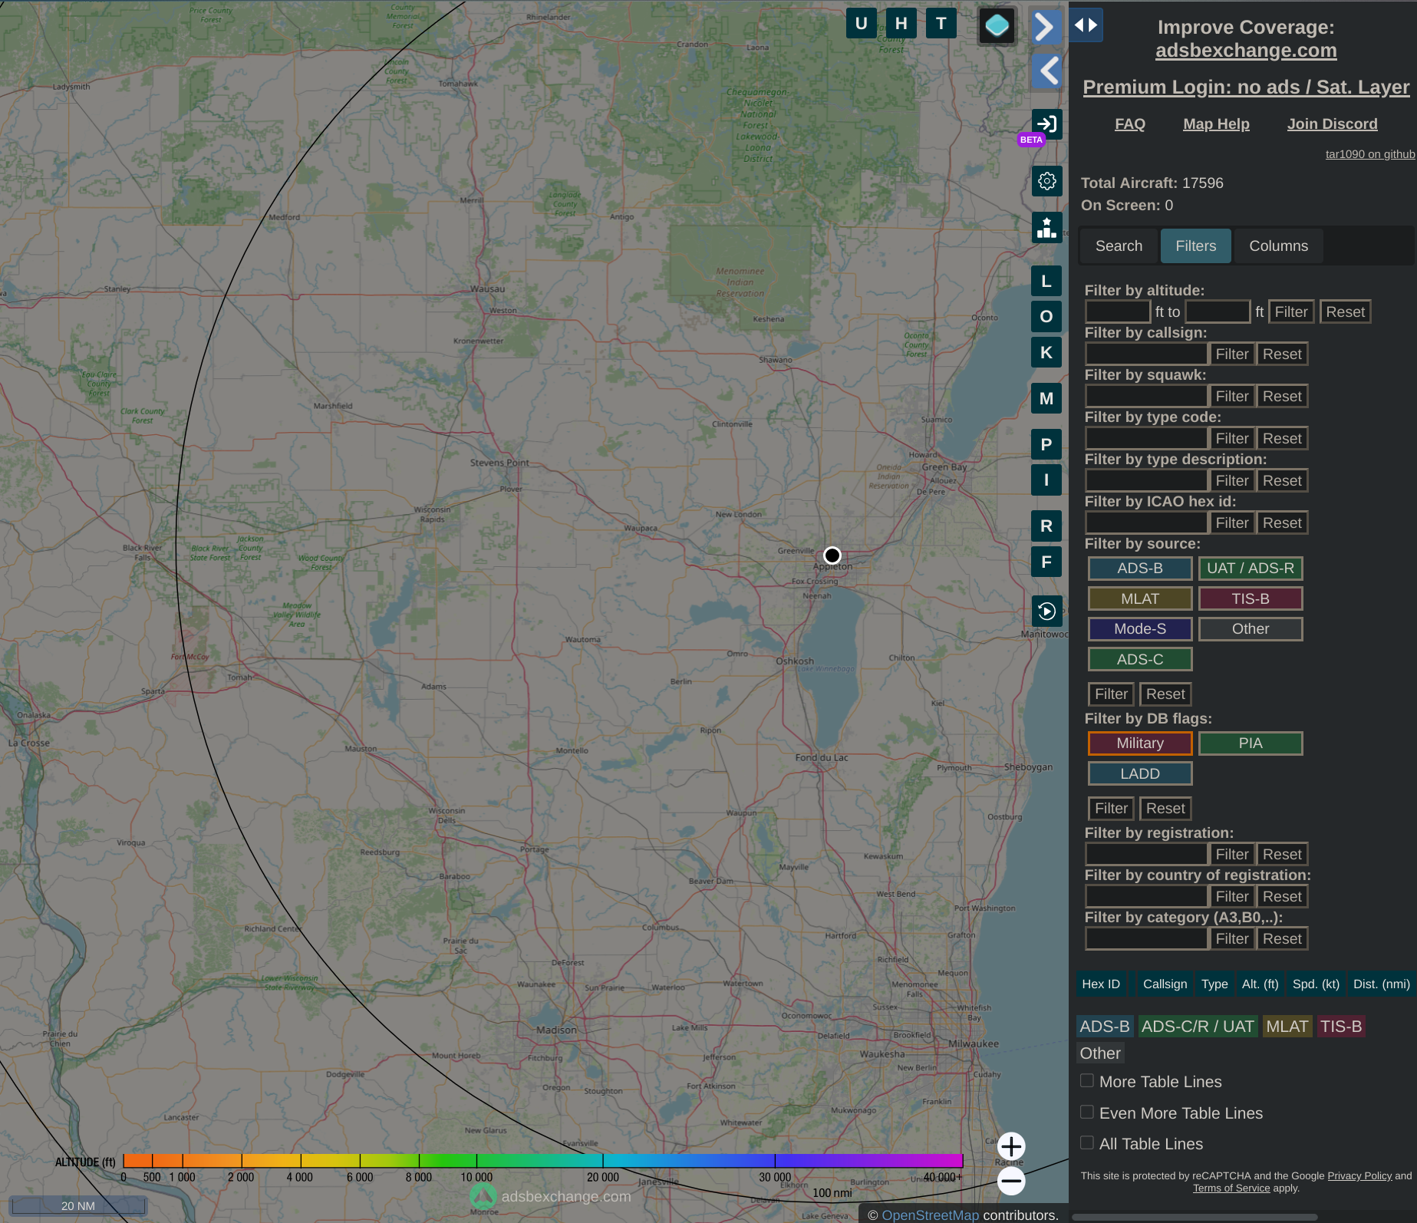The image size is (1417, 1223).
Task: Open the map layer selector icon
Action: point(997,26)
